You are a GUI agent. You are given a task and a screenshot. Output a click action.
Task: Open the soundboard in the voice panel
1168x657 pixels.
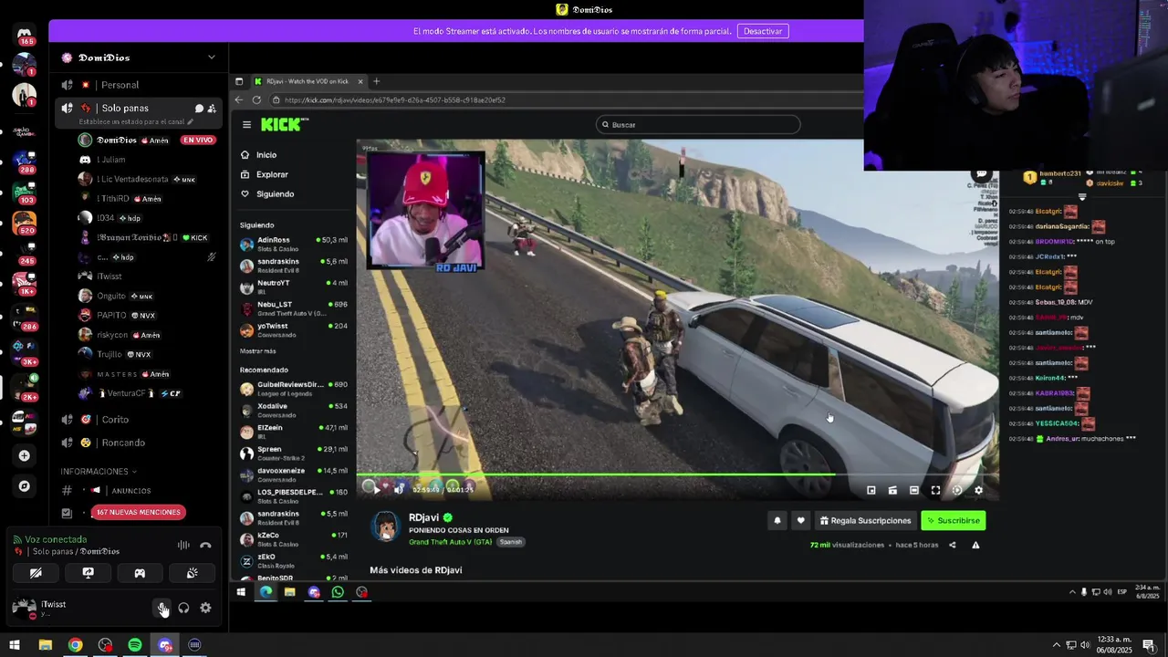pyautogui.click(x=192, y=573)
